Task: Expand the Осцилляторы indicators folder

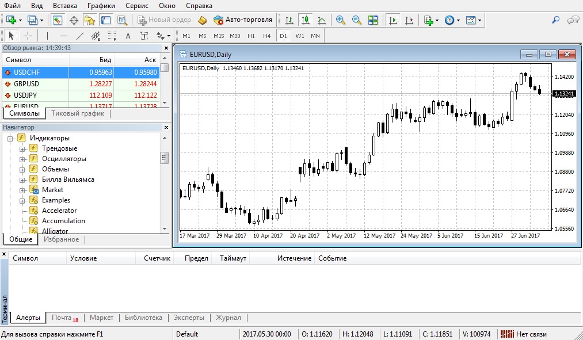Action: (22, 159)
